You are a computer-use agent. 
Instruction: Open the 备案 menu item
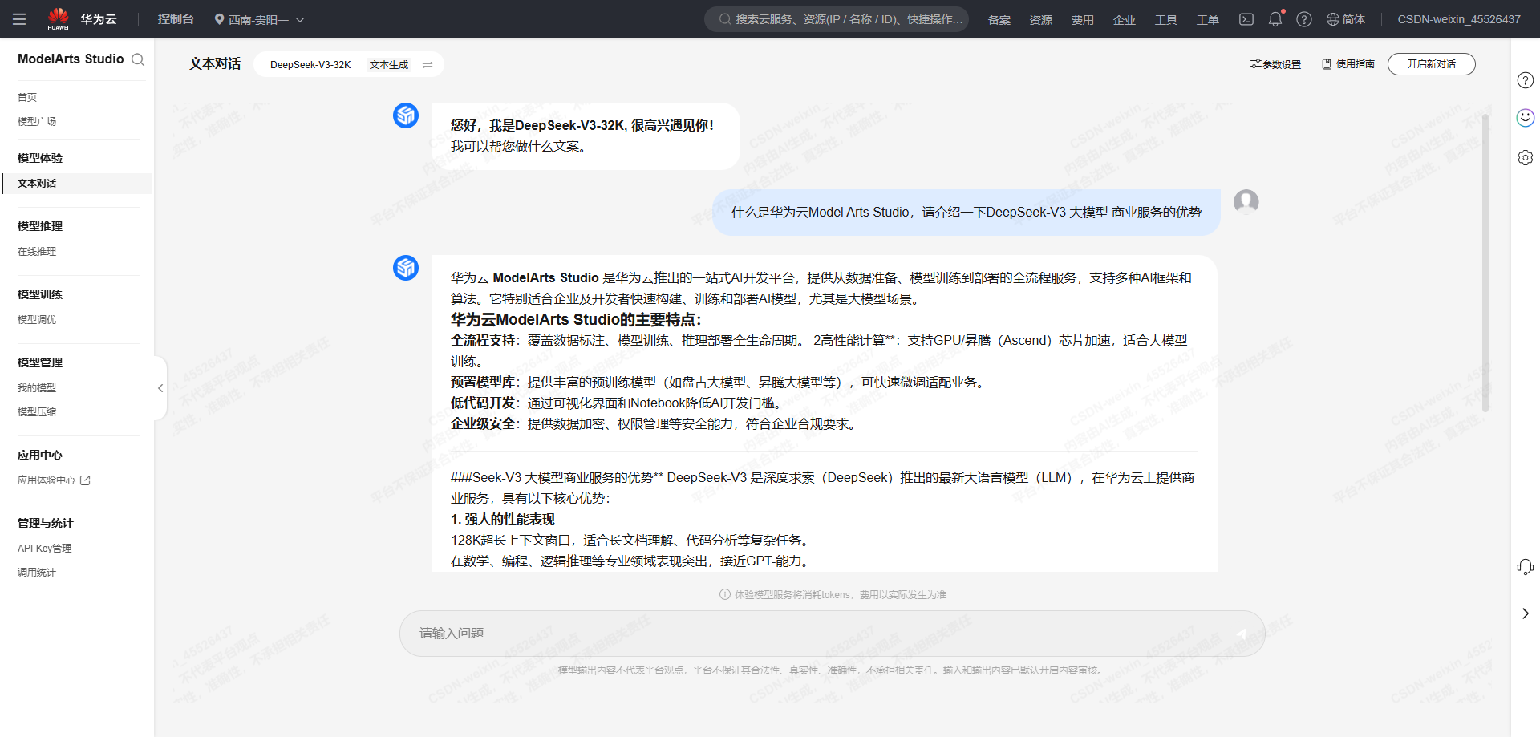pos(999,19)
